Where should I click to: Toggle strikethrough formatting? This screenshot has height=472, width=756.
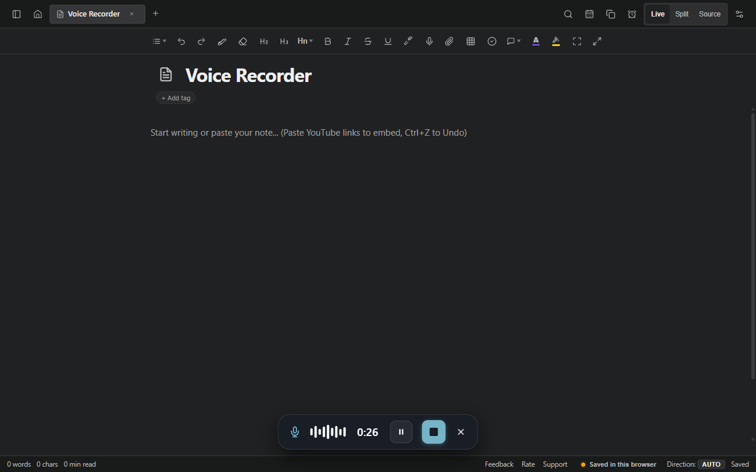pos(368,41)
